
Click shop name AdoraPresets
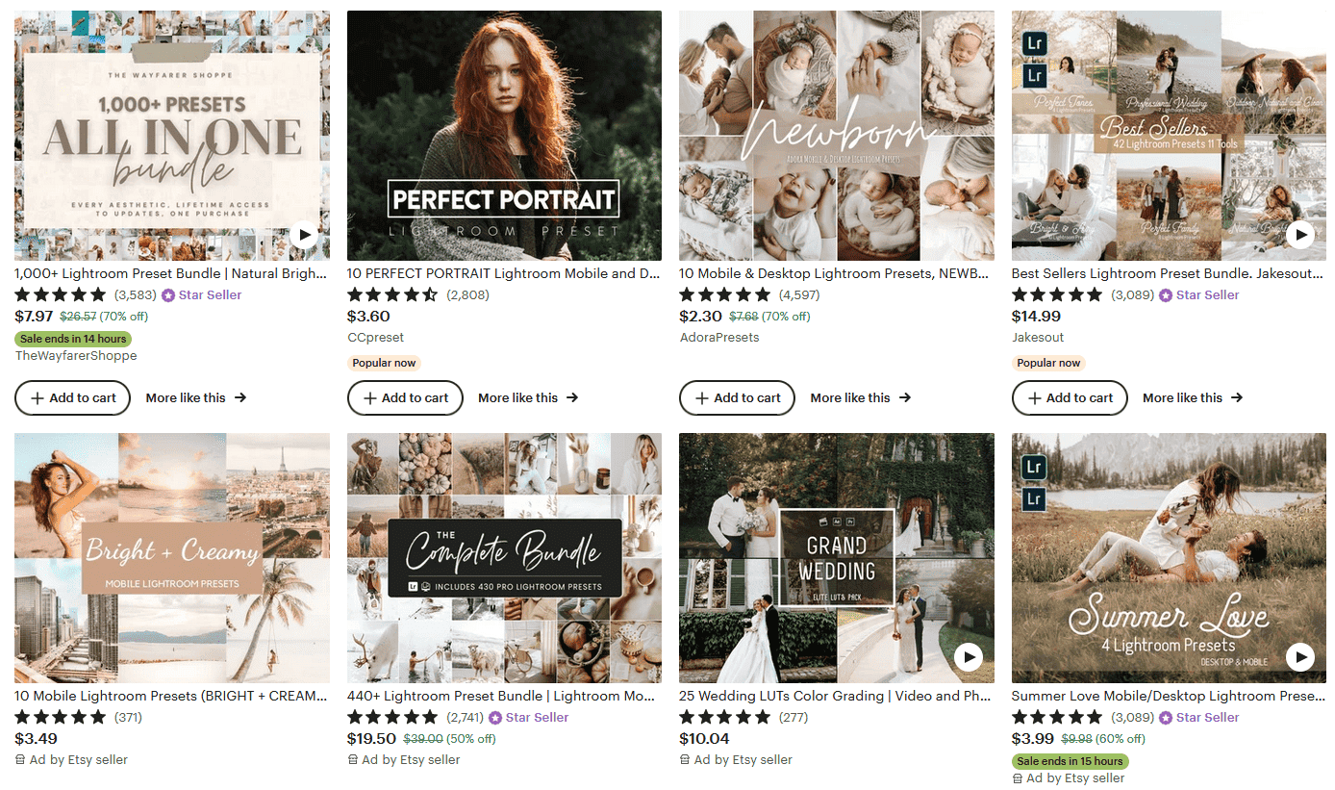point(719,338)
